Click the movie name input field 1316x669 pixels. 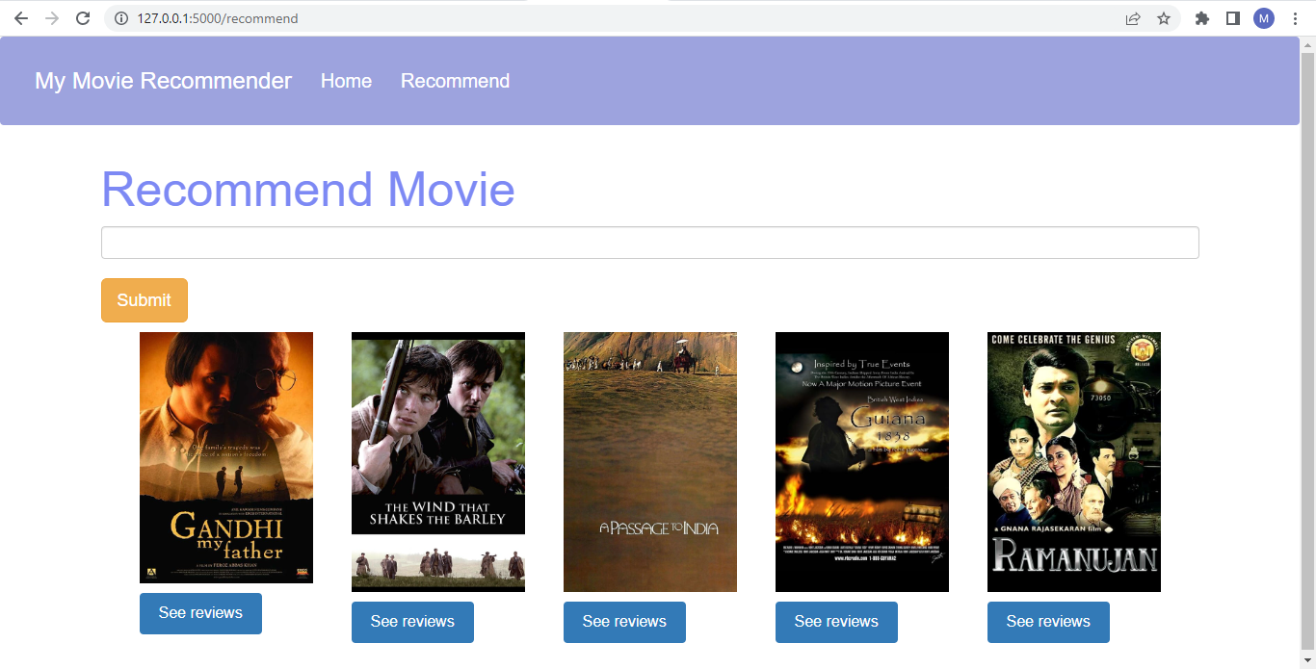point(650,242)
